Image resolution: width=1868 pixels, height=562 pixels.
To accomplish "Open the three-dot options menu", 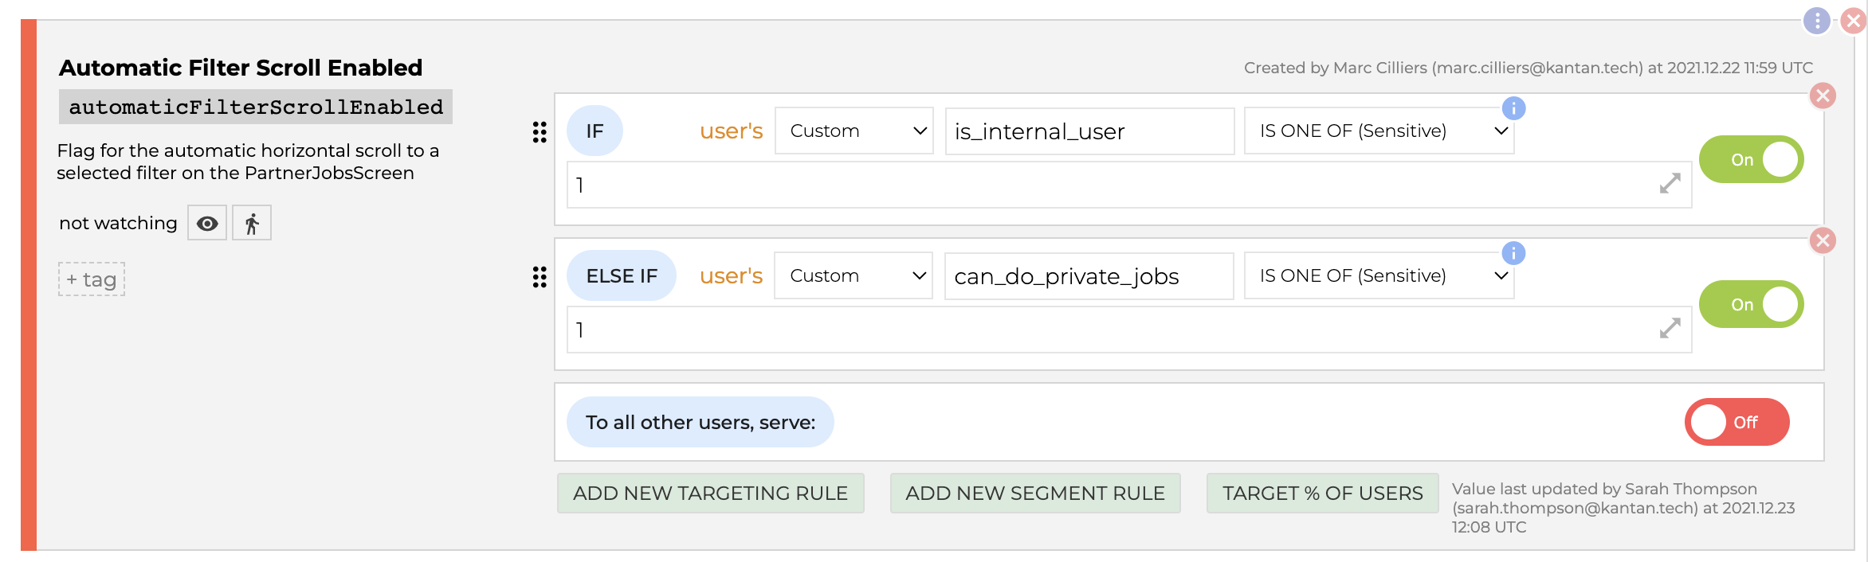I will [x=1816, y=21].
